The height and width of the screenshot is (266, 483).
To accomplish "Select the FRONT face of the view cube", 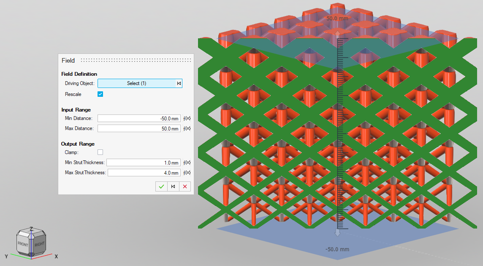I will (23, 244).
